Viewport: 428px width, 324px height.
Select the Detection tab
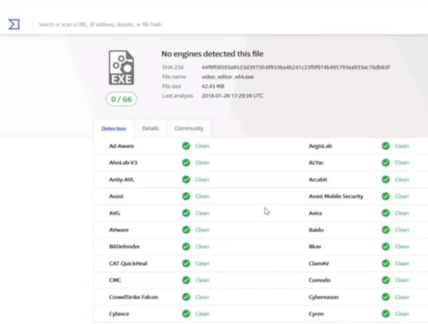pos(113,128)
